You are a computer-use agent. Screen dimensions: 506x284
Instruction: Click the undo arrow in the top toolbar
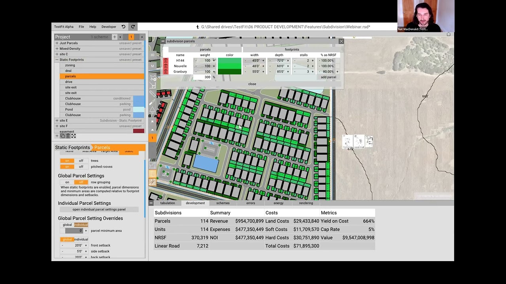pos(123,26)
